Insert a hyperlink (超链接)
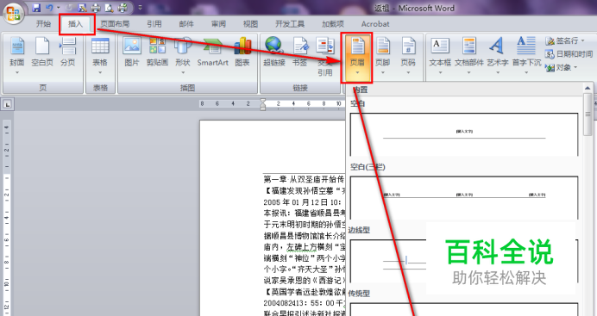This screenshot has width=597, height=316. pos(274,52)
